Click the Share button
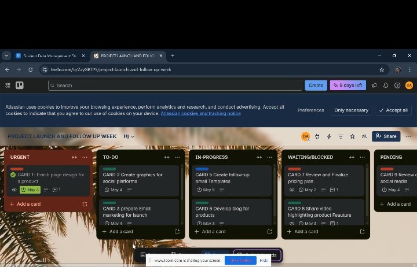Viewport: 417px width, 267px height. (x=386, y=136)
